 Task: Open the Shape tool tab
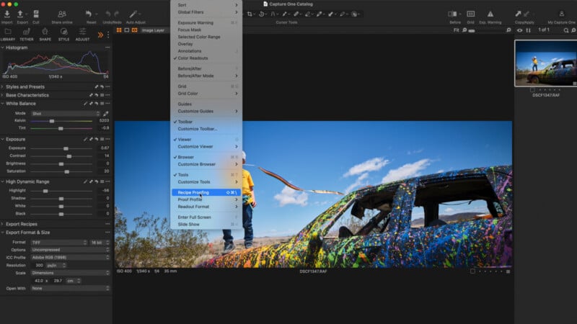[x=45, y=35]
